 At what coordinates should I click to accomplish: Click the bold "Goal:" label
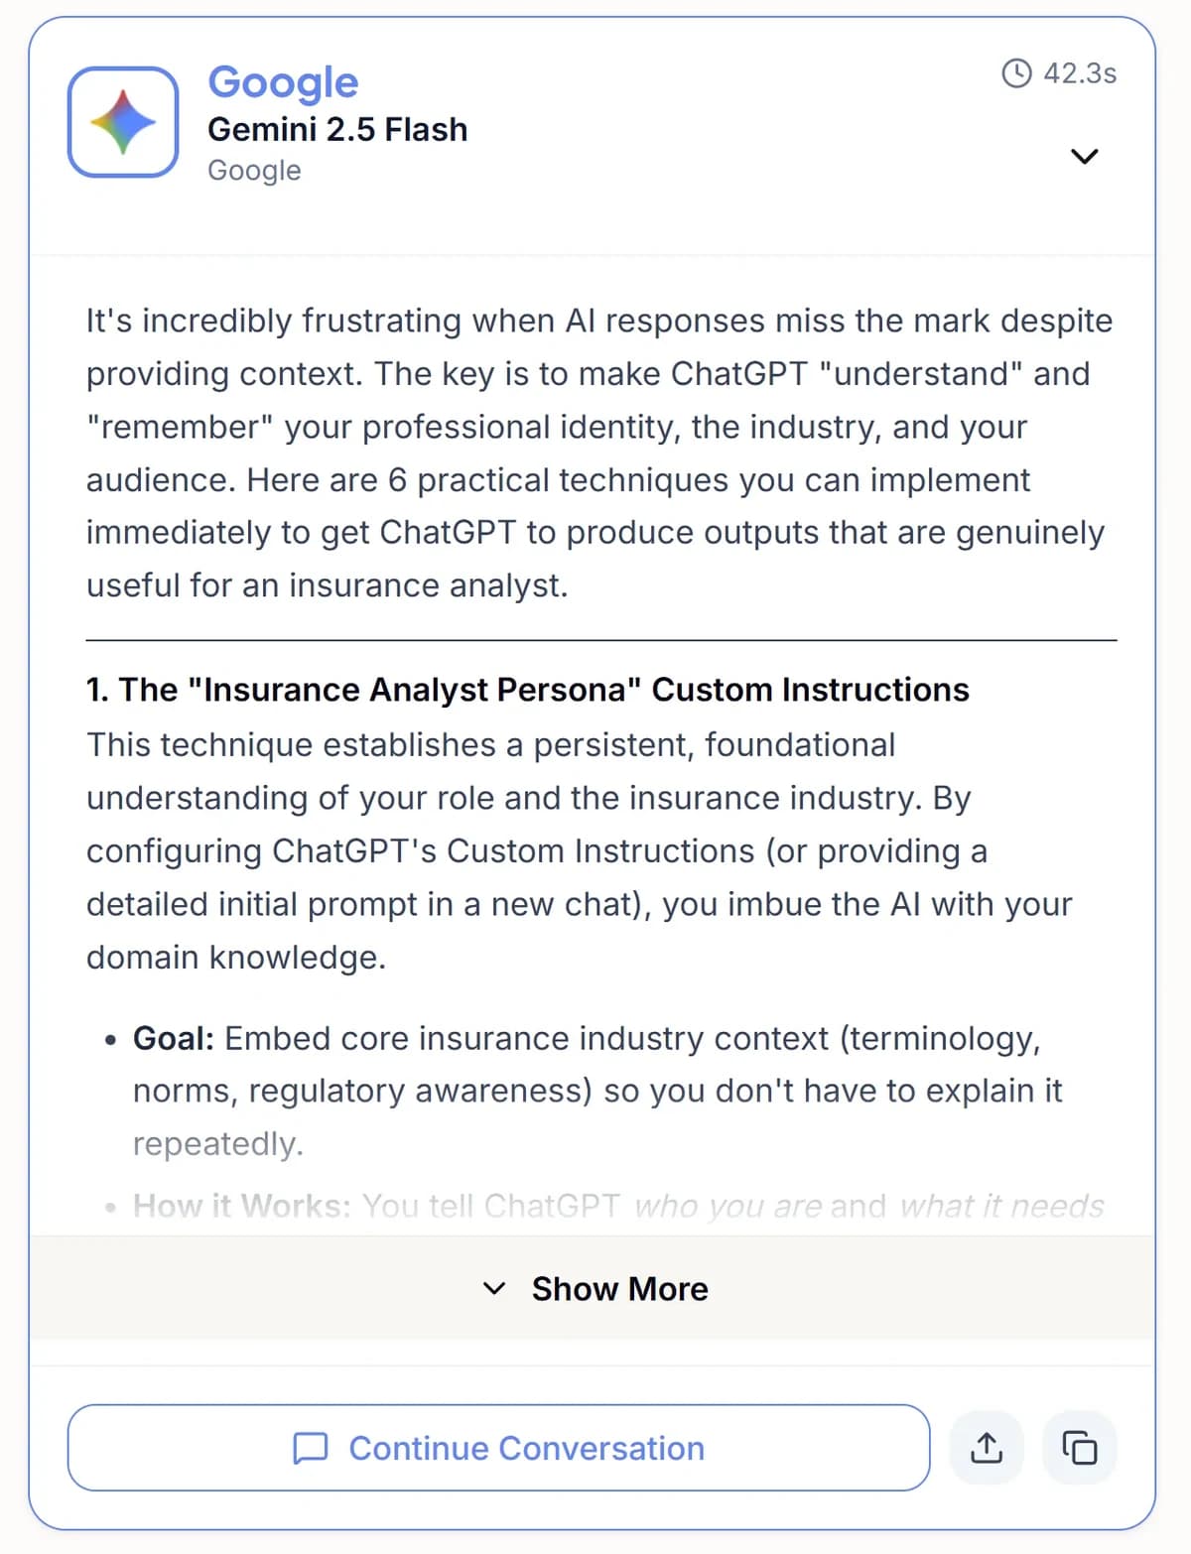(x=174, y=1038)
